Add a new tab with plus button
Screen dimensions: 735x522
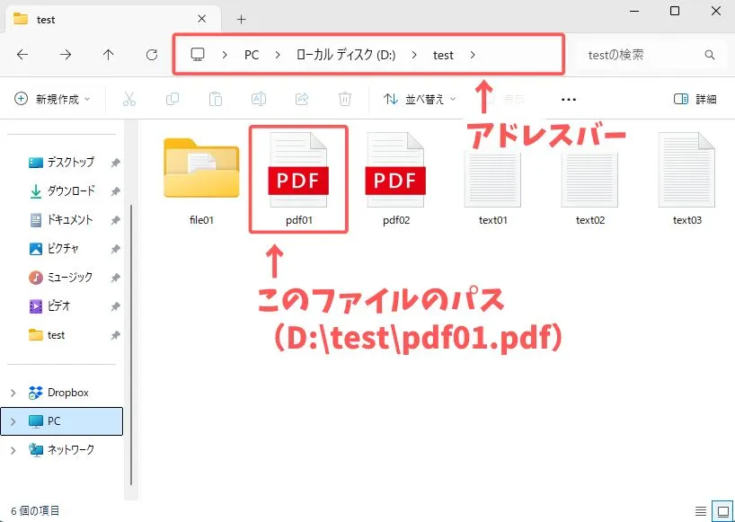tap(241, 19)
